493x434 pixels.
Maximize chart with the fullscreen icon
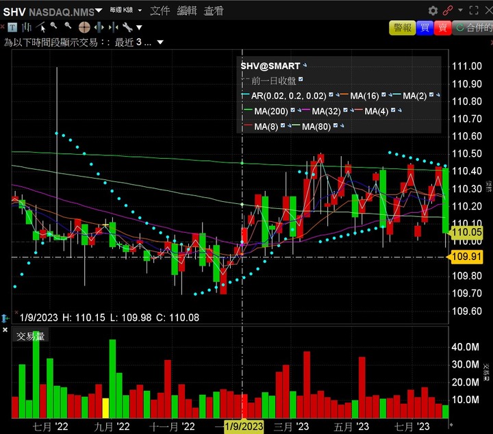pos(474,10)
